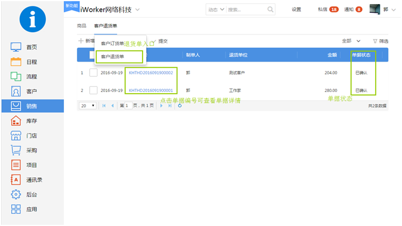Choose 客户退货单 in the dropdown menu
Viewport: 402px width, 226px height.
(x=112, y=56)
